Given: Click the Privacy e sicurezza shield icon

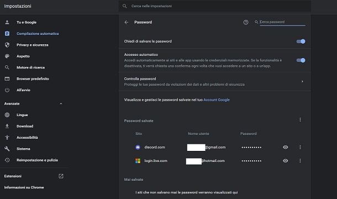Looking at the screenshot, I should (x=7, y=45).
